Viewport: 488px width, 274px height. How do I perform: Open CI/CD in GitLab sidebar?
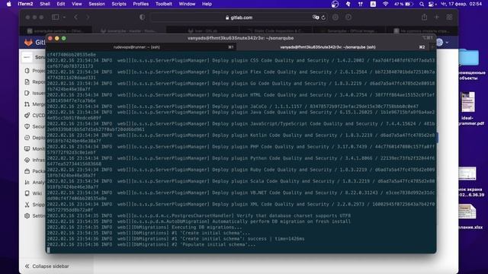(x=35, y=116)
